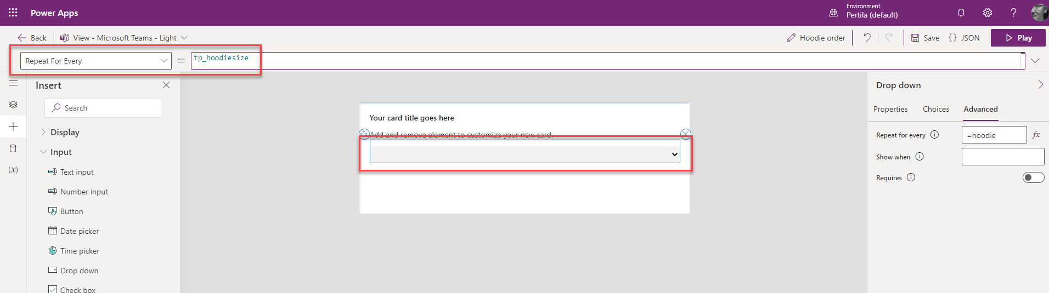Click the Search field in Insert panel

(x=103, y=108)
